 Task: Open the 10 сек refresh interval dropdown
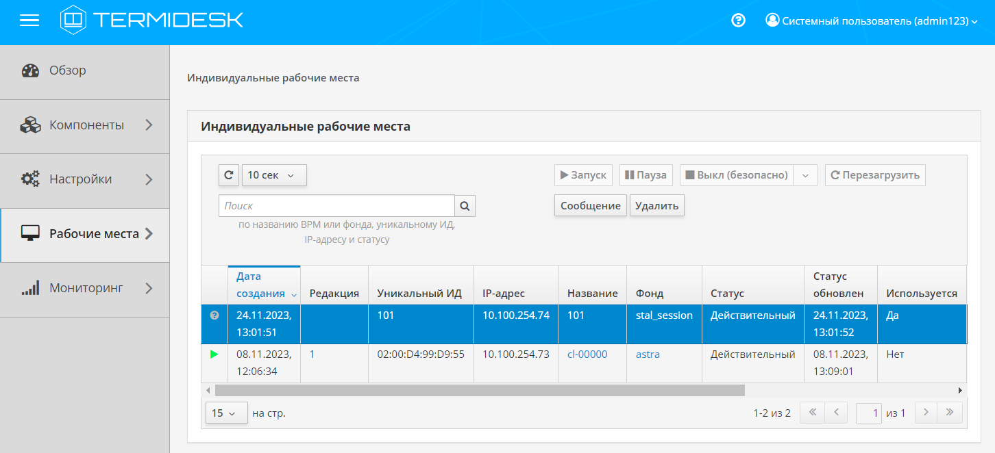pos(274,175)
